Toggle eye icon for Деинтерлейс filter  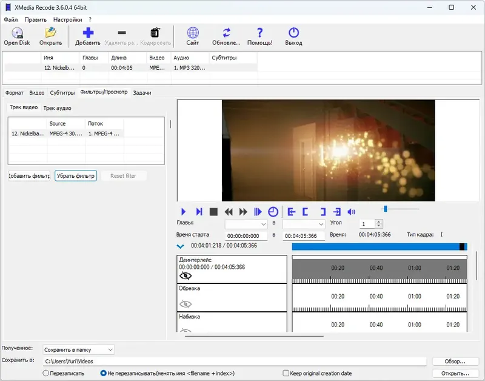186,275
